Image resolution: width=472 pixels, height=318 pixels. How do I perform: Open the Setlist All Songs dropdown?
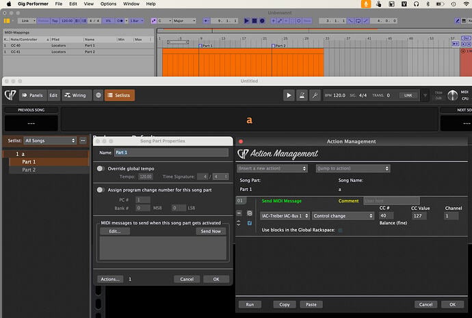tap(50, 140)
